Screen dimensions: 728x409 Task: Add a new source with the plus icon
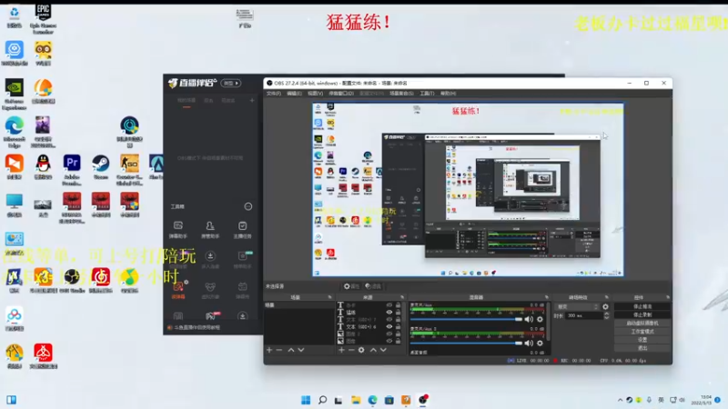point(341,350)
